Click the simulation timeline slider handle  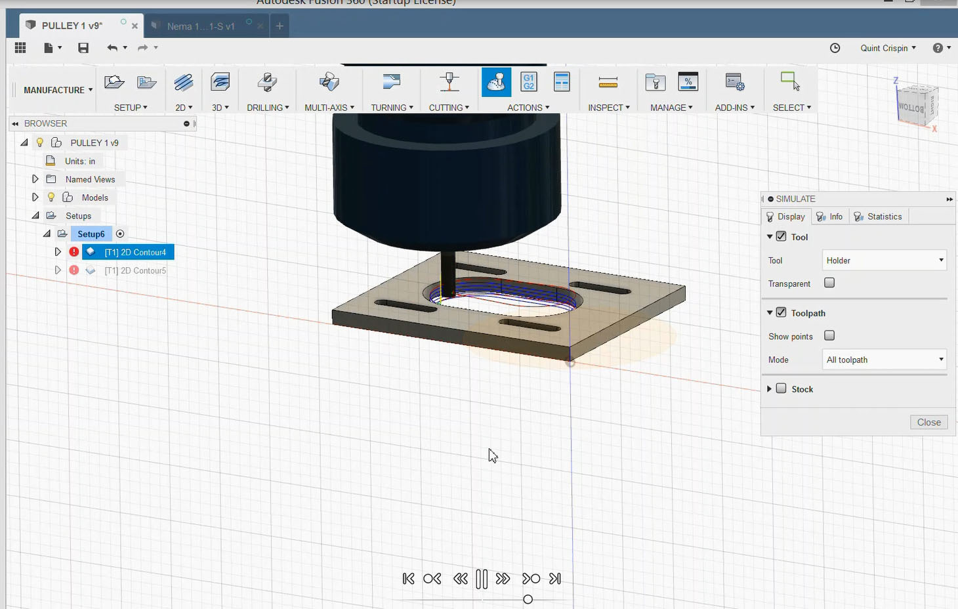(x=528, y=599)
